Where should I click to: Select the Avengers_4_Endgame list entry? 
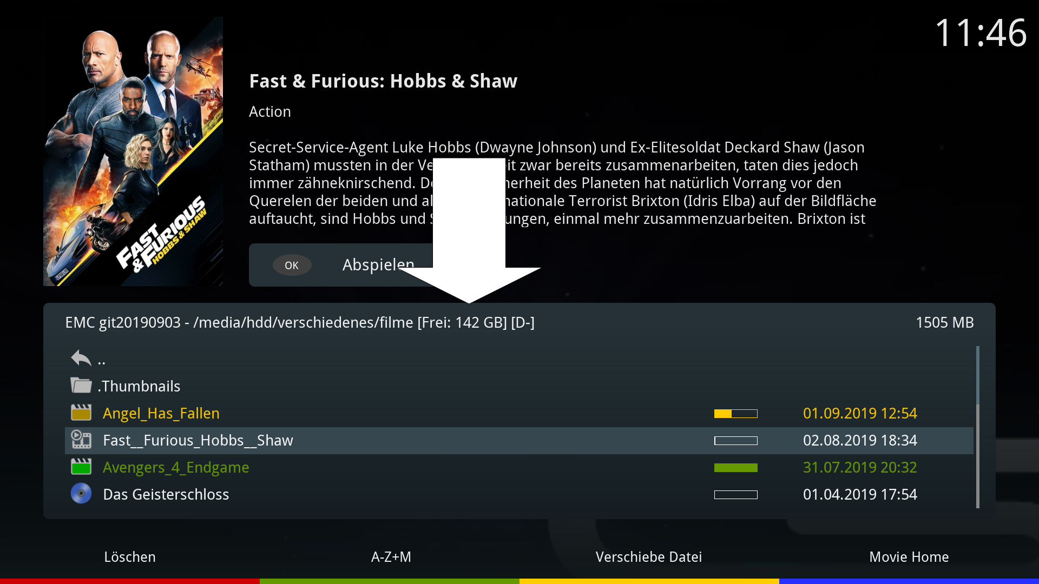point(176,468)
